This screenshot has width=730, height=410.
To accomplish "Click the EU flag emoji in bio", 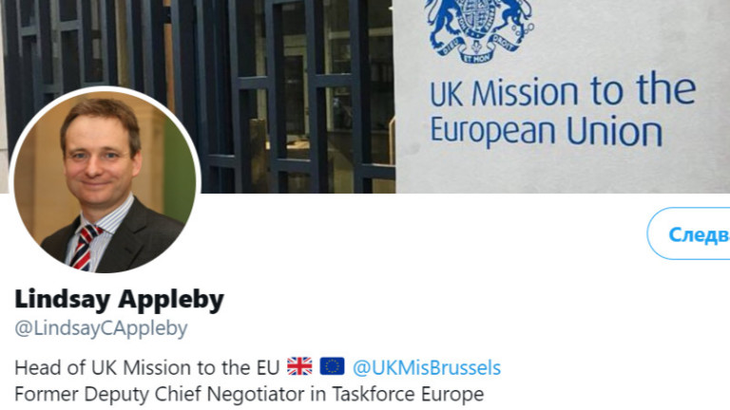I will pos(332,366).
